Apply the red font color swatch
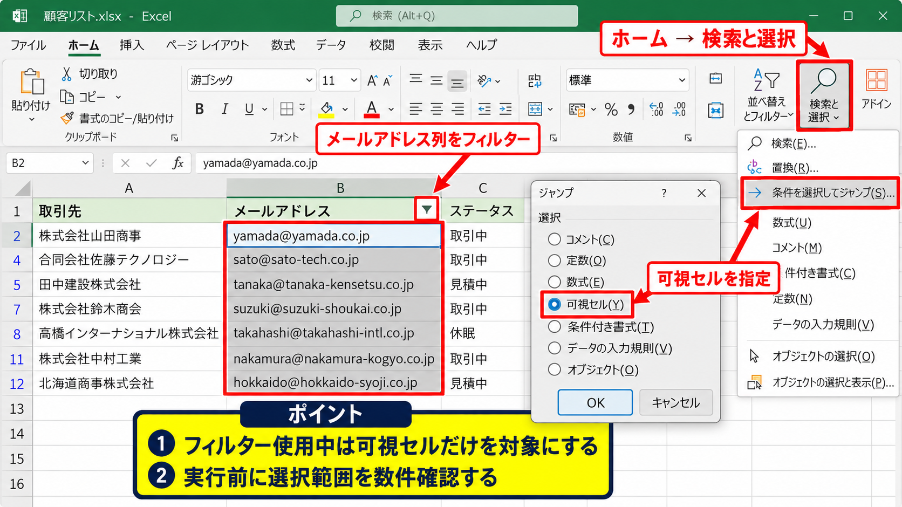This screenshot has height=507, width=902. pos(372,109)
